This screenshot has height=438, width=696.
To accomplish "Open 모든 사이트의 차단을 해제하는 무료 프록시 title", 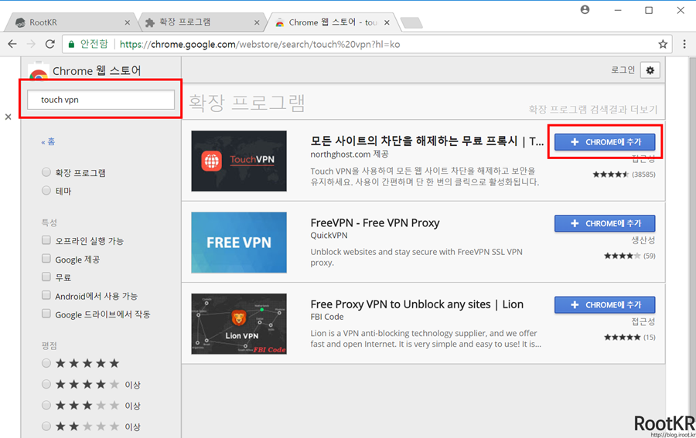I will click(427, 141).
